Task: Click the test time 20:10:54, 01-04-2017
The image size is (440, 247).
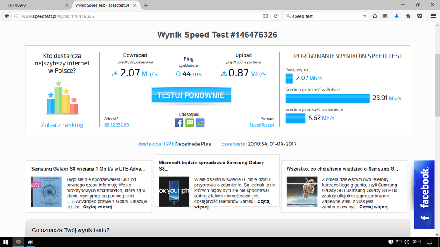Action: pos(272,144)
